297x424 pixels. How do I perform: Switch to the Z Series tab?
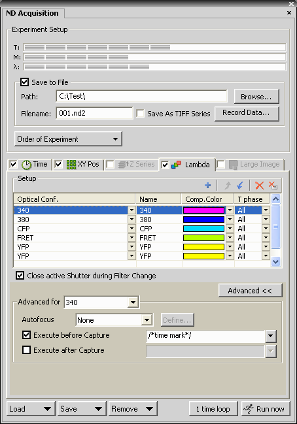point(131,165)
